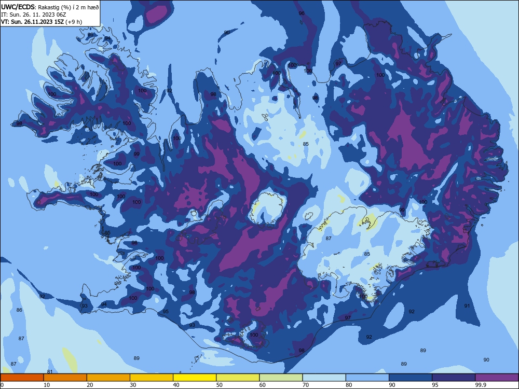
Task: Click the pale yellow 50–60 legend swatch
Action: pyautogui.click(x=238, y=378)
